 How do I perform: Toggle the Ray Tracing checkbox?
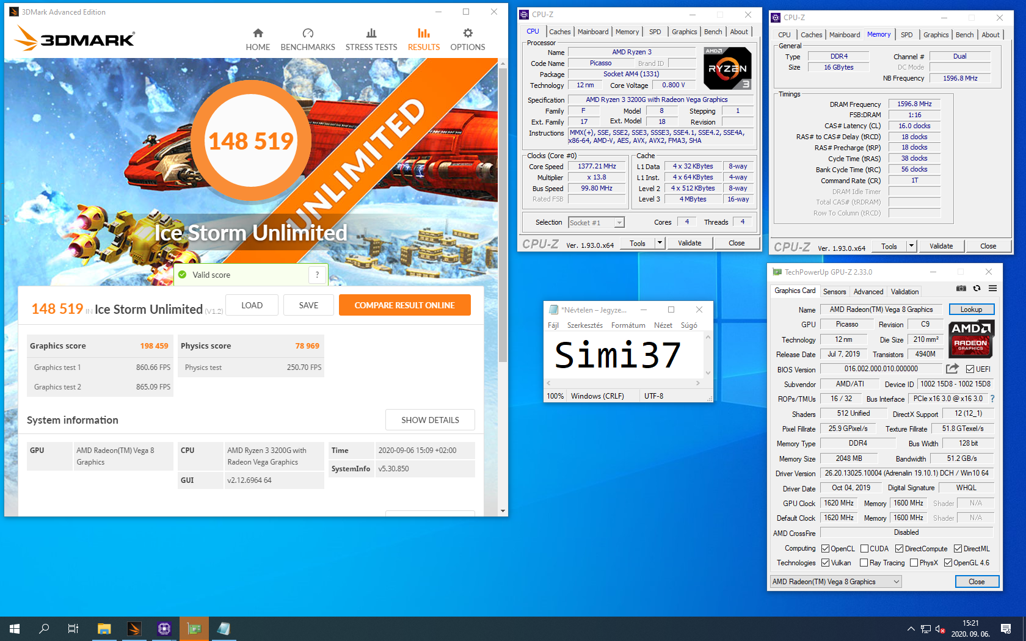click(864, 563)
